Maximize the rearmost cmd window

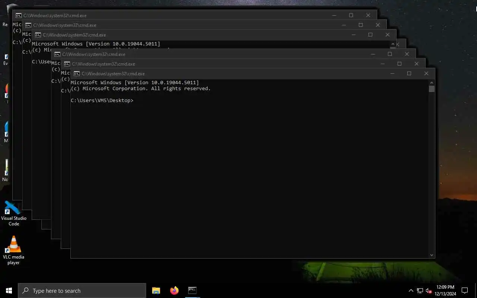[351, 15]
